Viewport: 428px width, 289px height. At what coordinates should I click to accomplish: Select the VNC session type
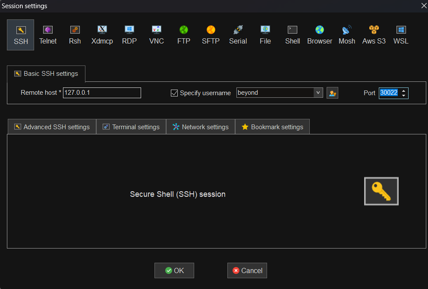click(157, 35)
